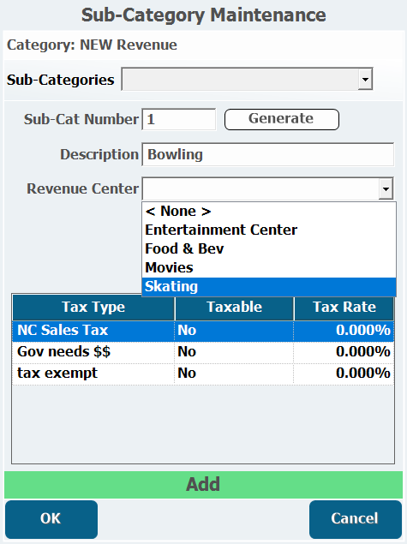The height and width of the screenshot is (544, 407).
Task: Collapse the Revenue Center dropdown arrow
Action: tap(386, 189)
